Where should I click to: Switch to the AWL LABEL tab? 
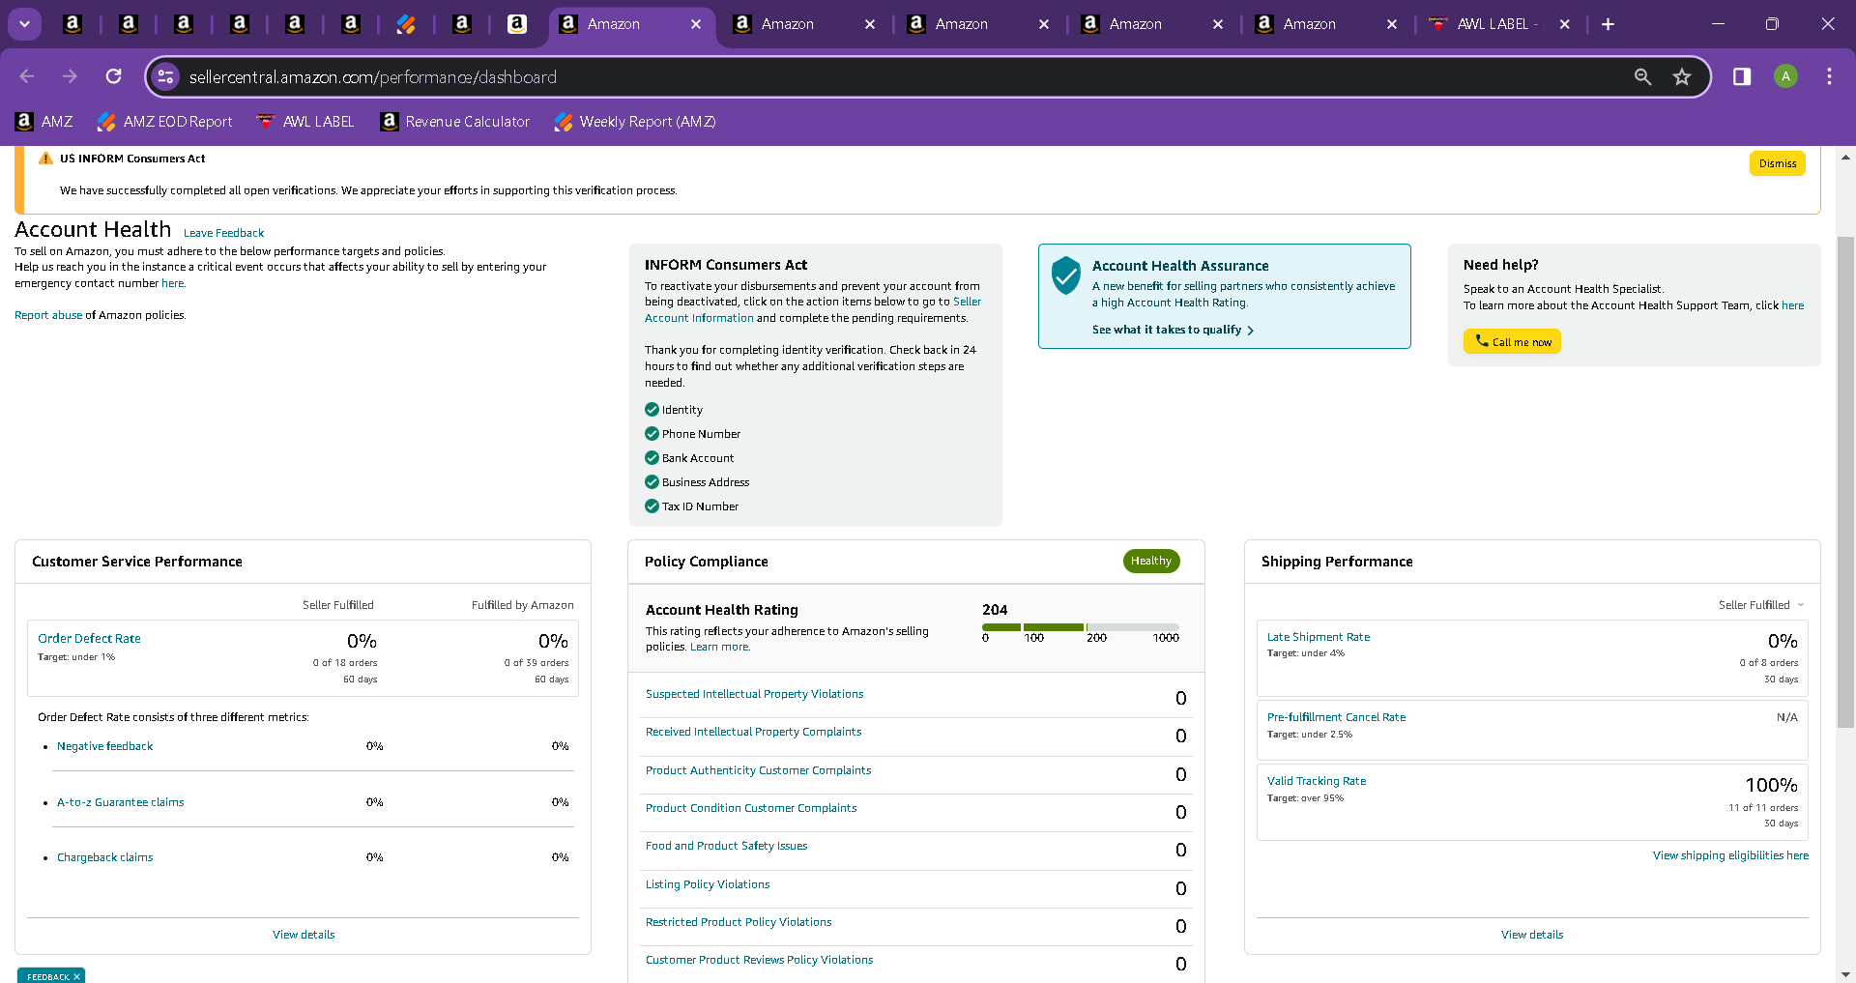click(1498, 24)
